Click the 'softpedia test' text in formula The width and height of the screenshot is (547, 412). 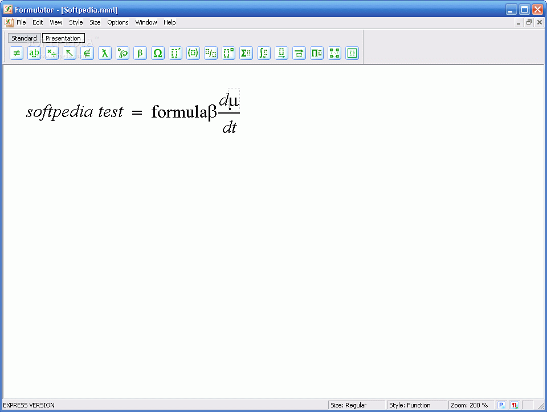75,112
